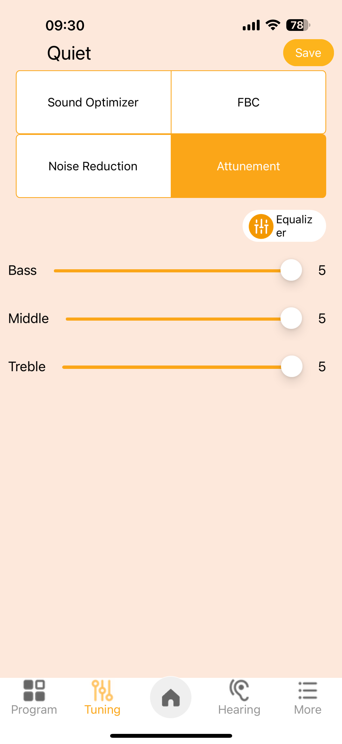342x744 pixels.
Task: Tap the cellular signal bars icon
Action: pos(251,25)
